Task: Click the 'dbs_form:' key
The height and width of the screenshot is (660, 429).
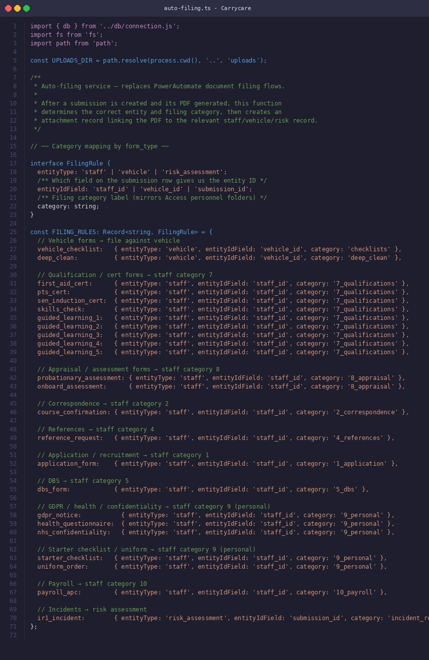Action: pos(54,489)
